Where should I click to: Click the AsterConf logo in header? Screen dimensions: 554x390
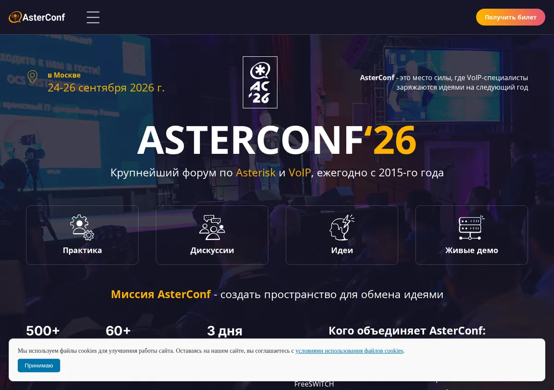pos(37,18)
